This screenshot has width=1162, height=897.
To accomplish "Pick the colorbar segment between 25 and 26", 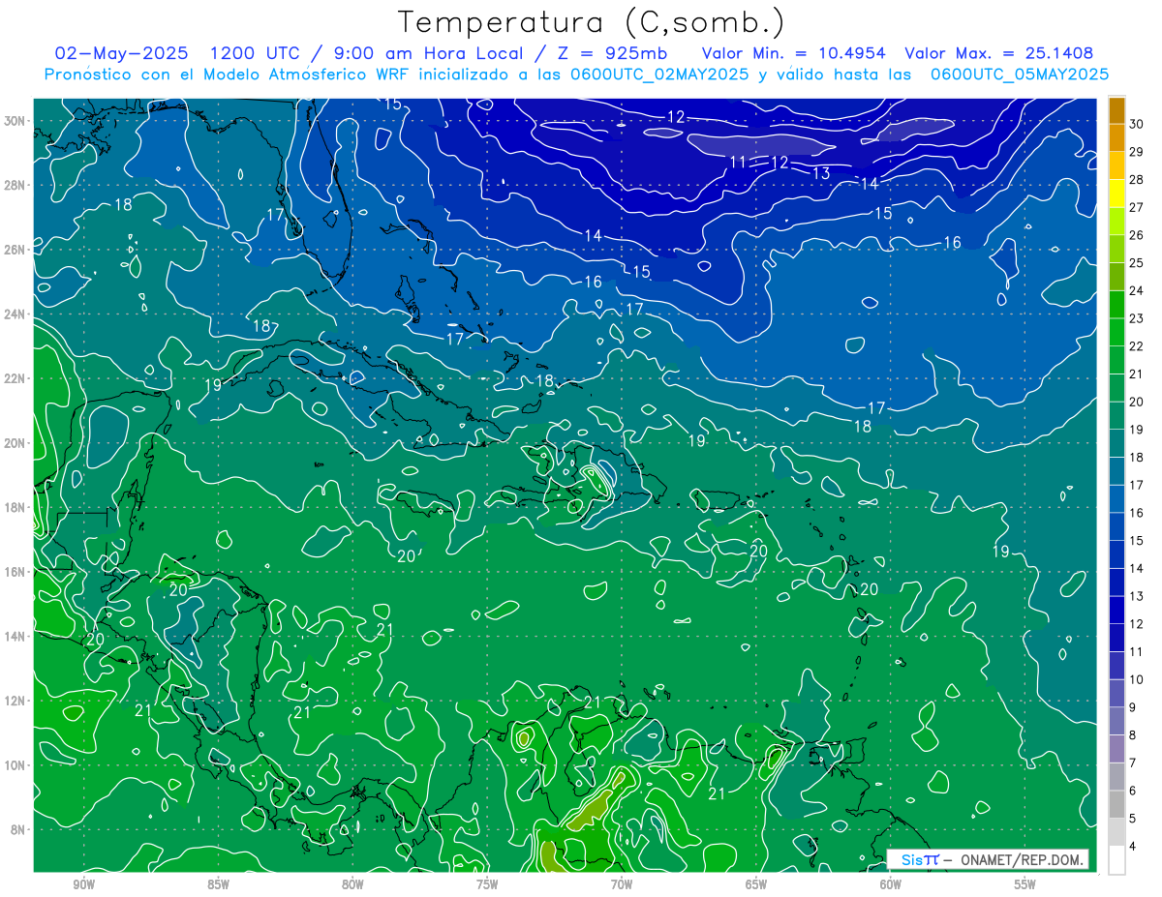I will point(1116,249).
